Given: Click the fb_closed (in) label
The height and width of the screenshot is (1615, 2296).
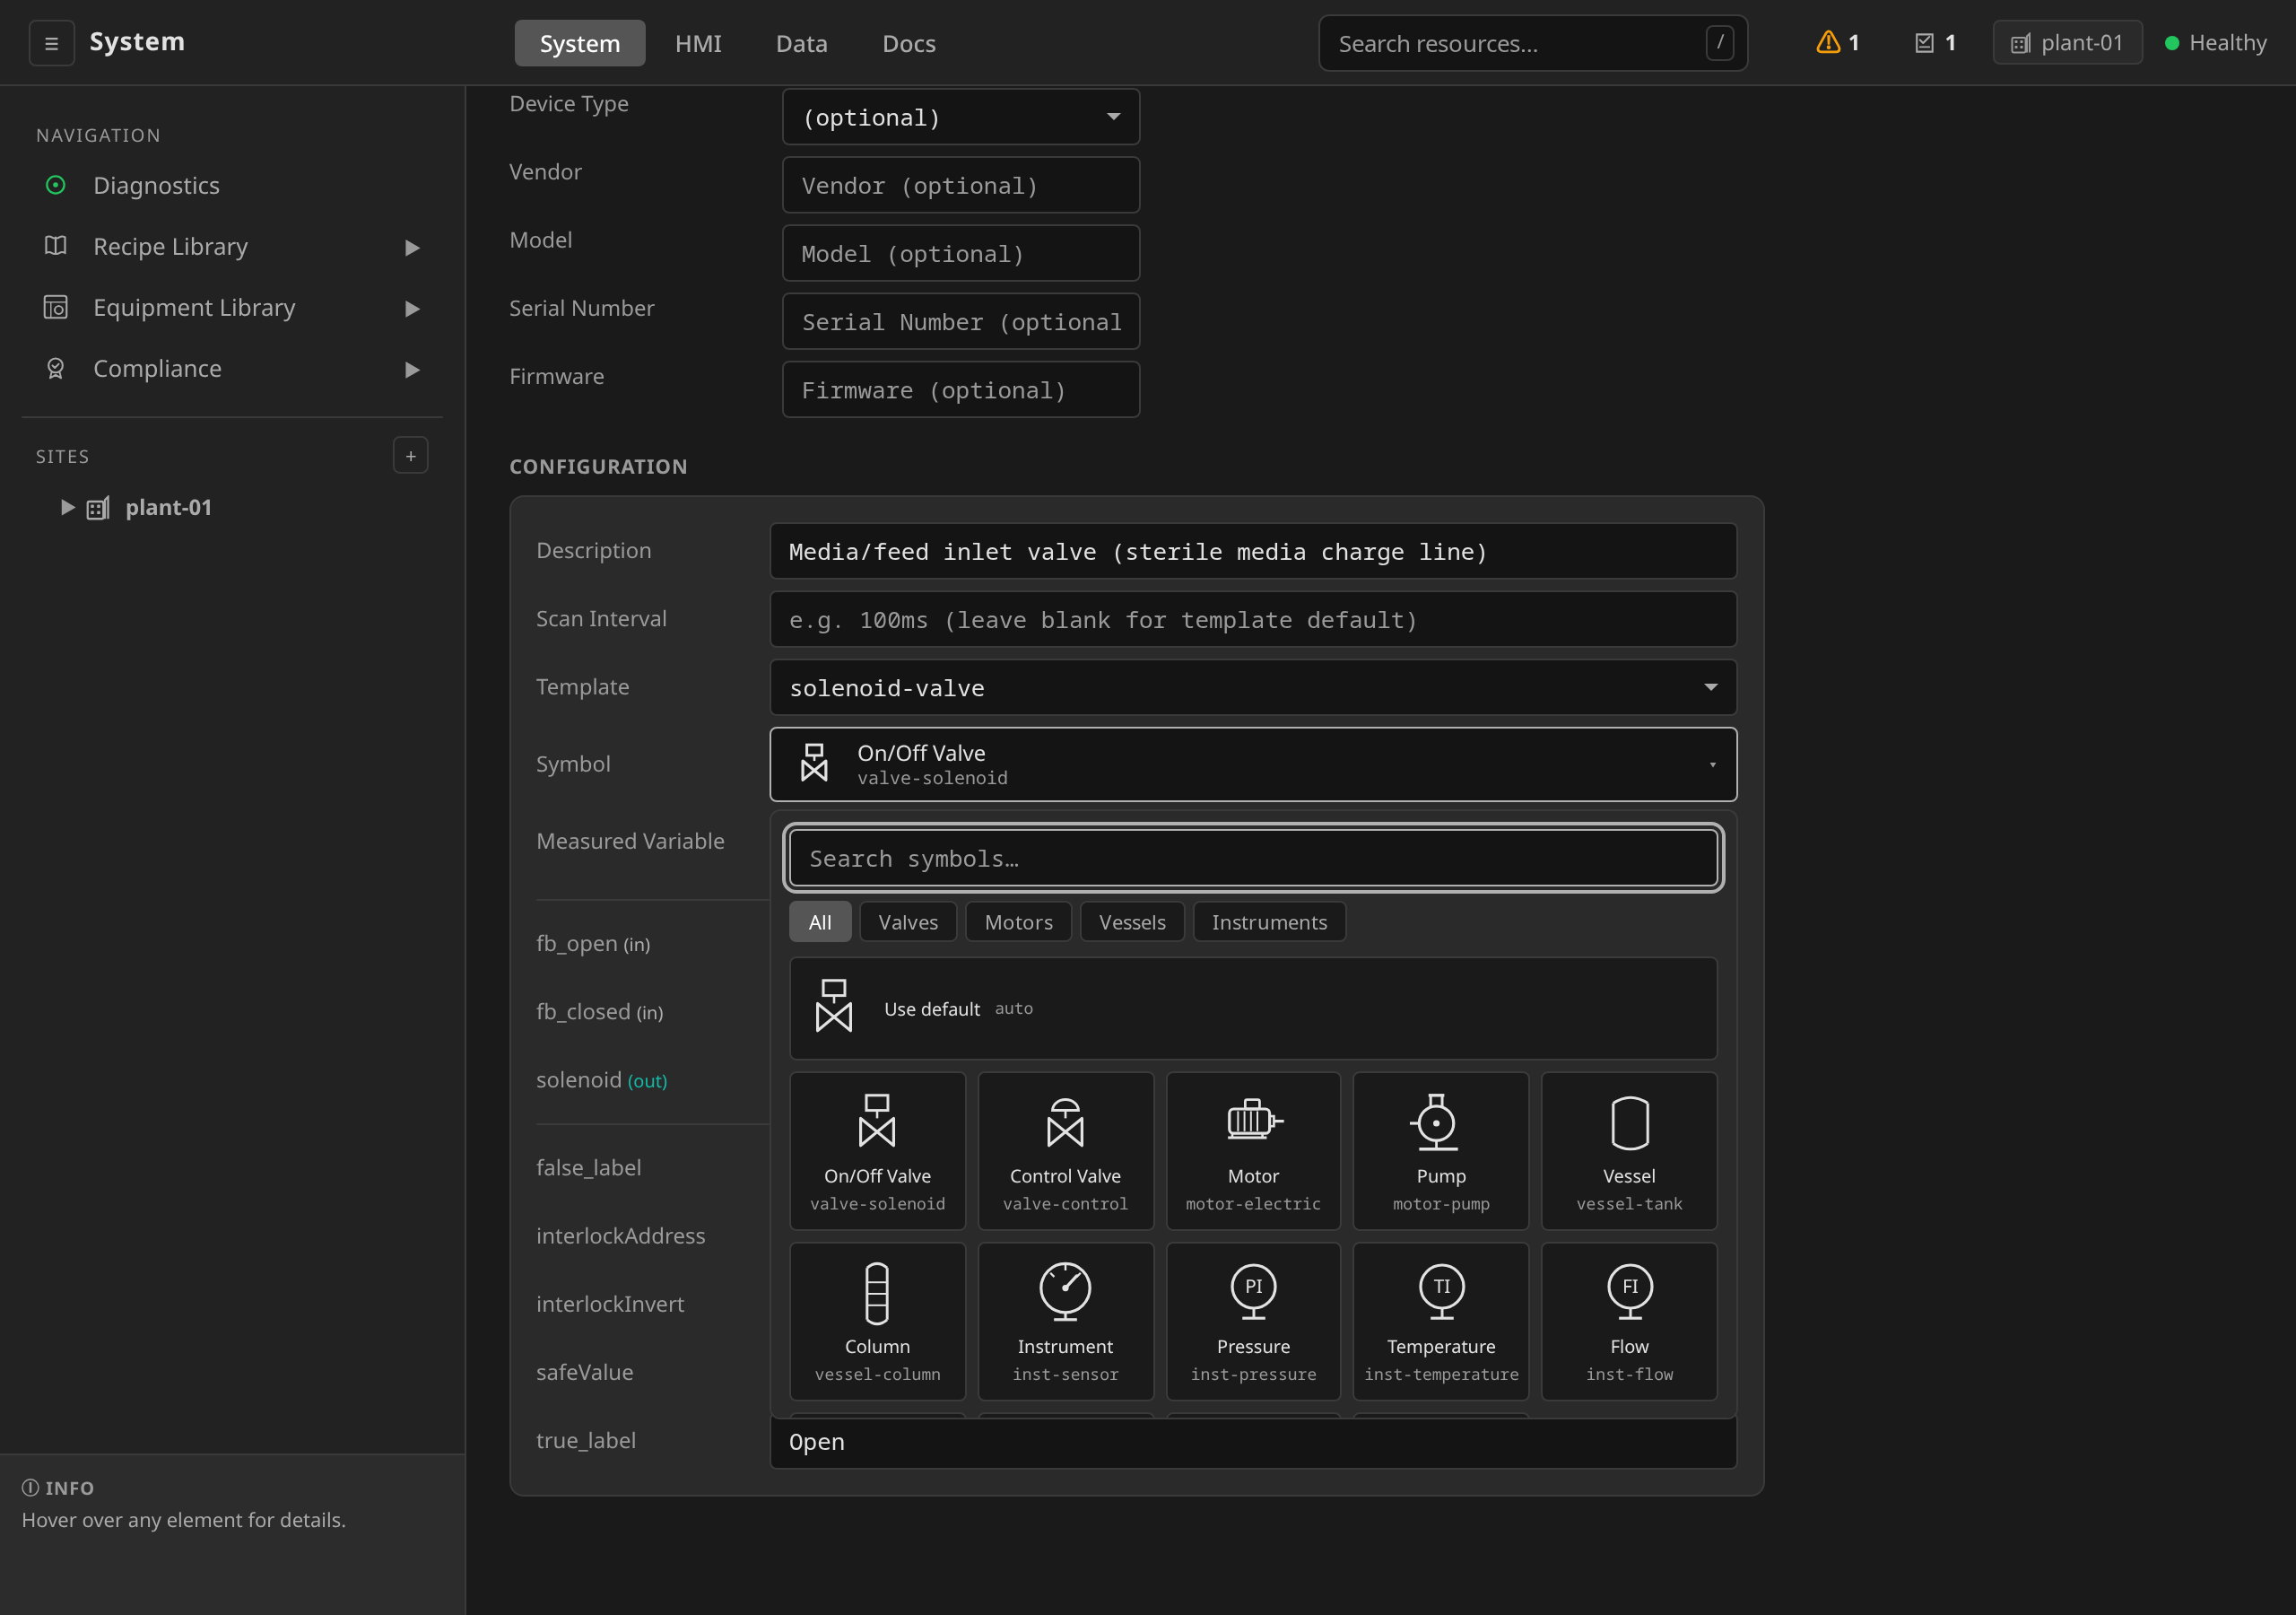Looking at the screenshot, I should pyautogui.click(x=600, y=1012).
